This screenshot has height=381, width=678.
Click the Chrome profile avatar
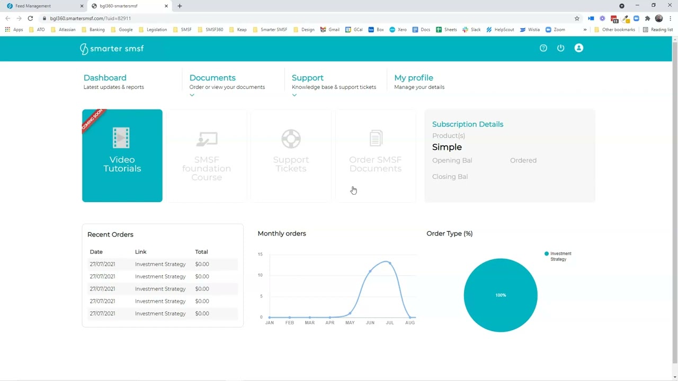coord(659,18)
